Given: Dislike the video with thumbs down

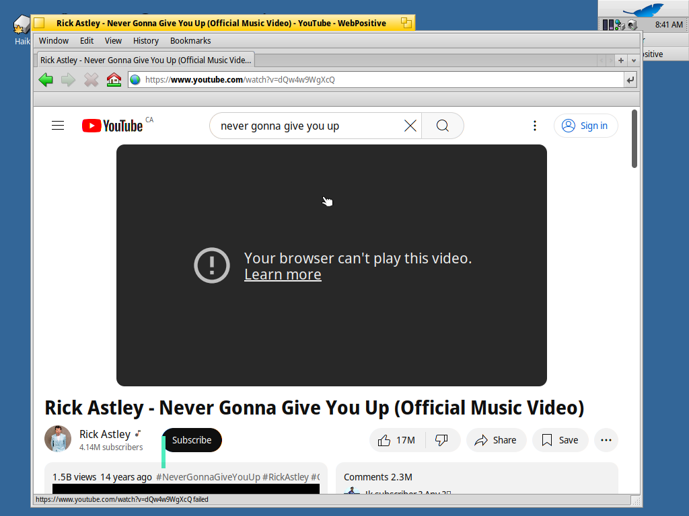Looking at the screenshot, I should (441, 440).
